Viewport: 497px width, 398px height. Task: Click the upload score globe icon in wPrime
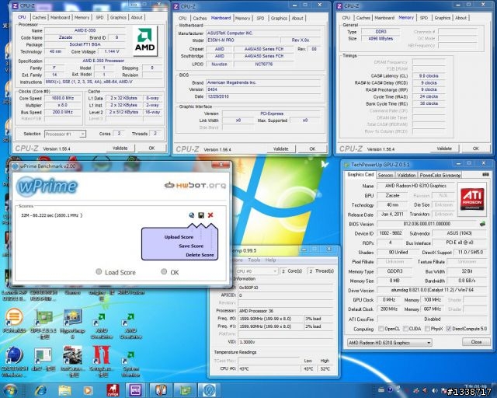click(x=192, y=215)
